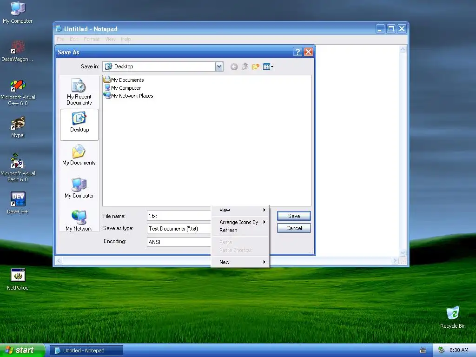Select Microsoft Visual Basic 6.0 desktop icon
Image resolution: width=476 pixels, height=357 pixels.
coord(18,168)
